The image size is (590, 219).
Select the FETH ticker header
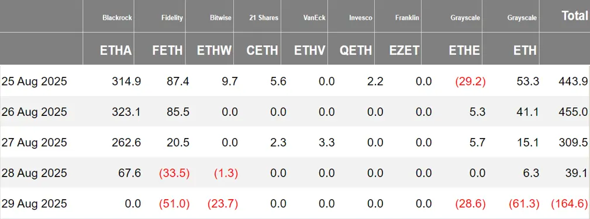click(167, 50)
